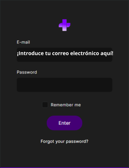Click the rounded Enter pill button
Image resolution: width=129 pixels, height=168 pixels.
coord(64,123)
